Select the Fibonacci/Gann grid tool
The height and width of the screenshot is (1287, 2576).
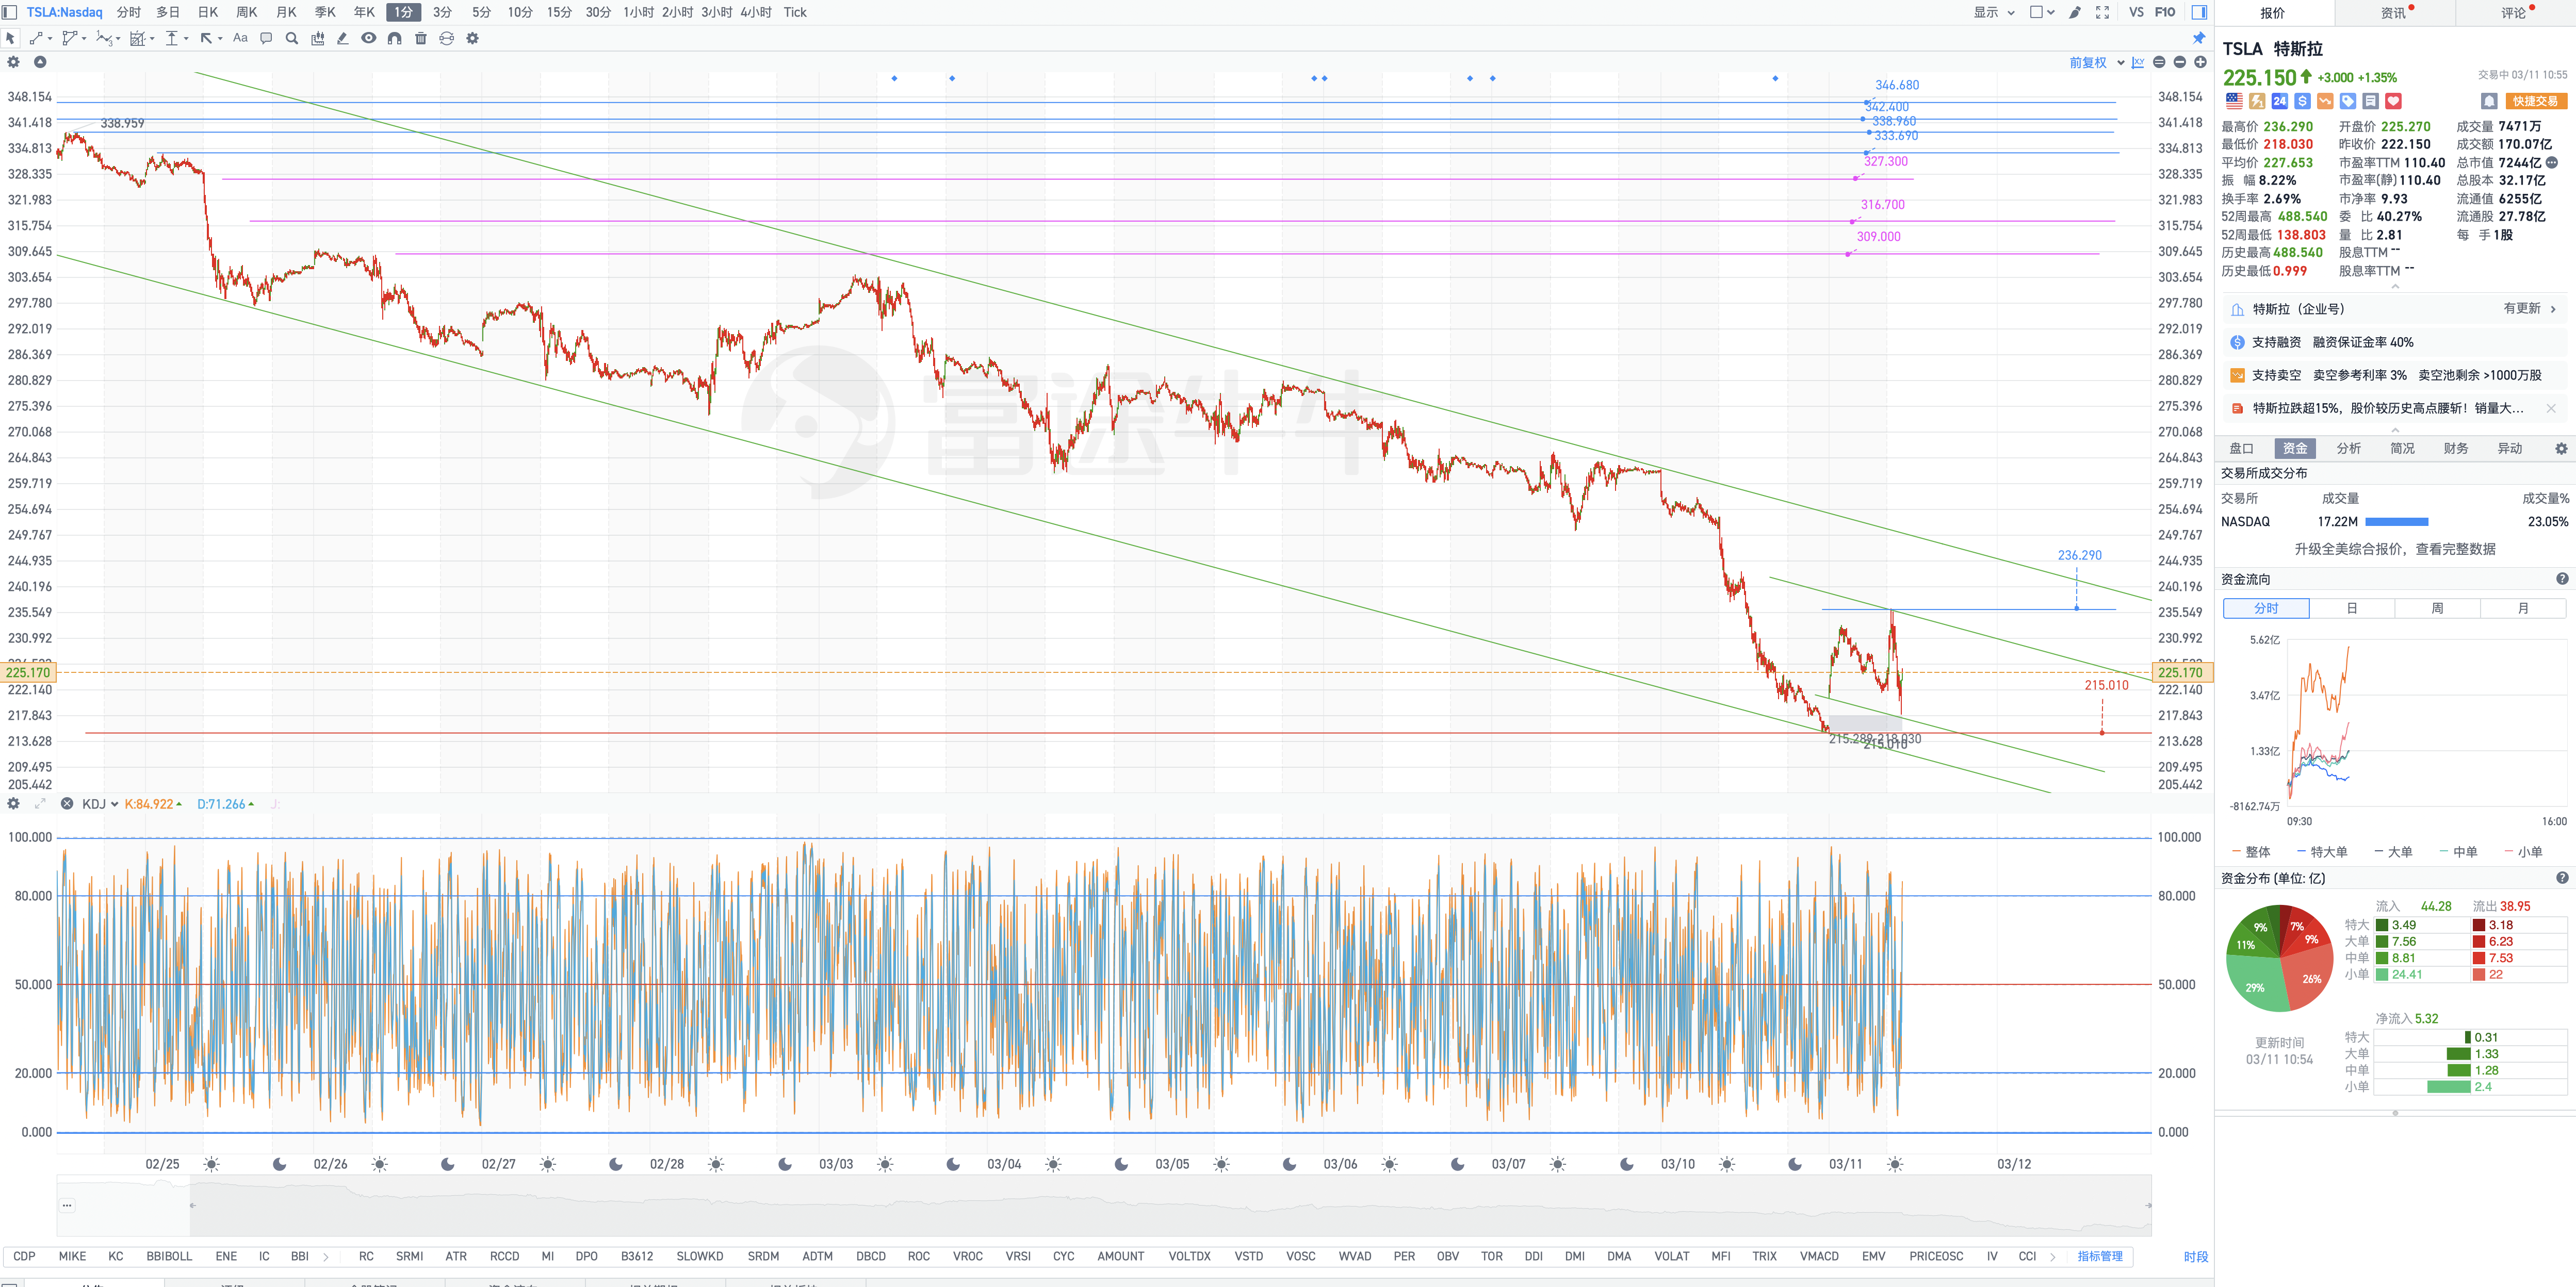[138, 38]
